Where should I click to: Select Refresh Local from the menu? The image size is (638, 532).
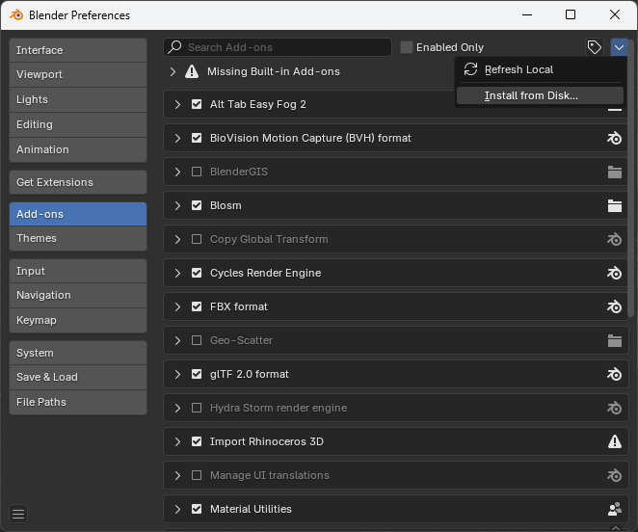point(518,69)
